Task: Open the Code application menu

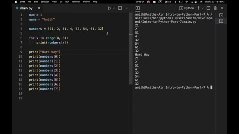Action: click(22, 1)
